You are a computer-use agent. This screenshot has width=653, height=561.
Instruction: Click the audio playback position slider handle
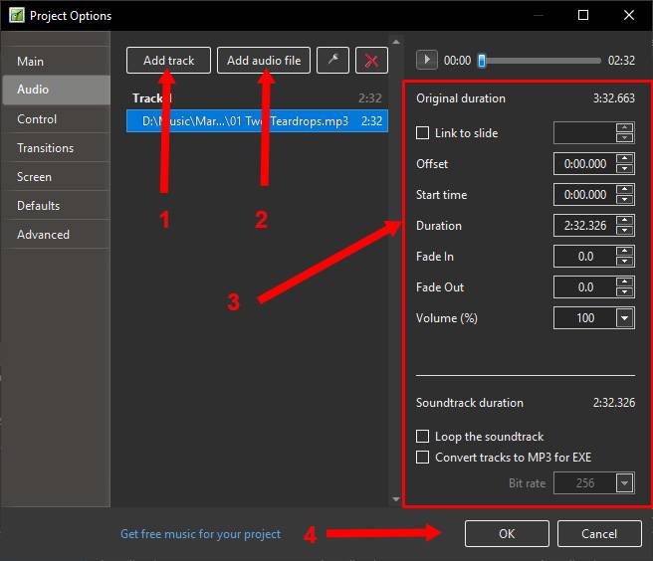coord(482,61)
